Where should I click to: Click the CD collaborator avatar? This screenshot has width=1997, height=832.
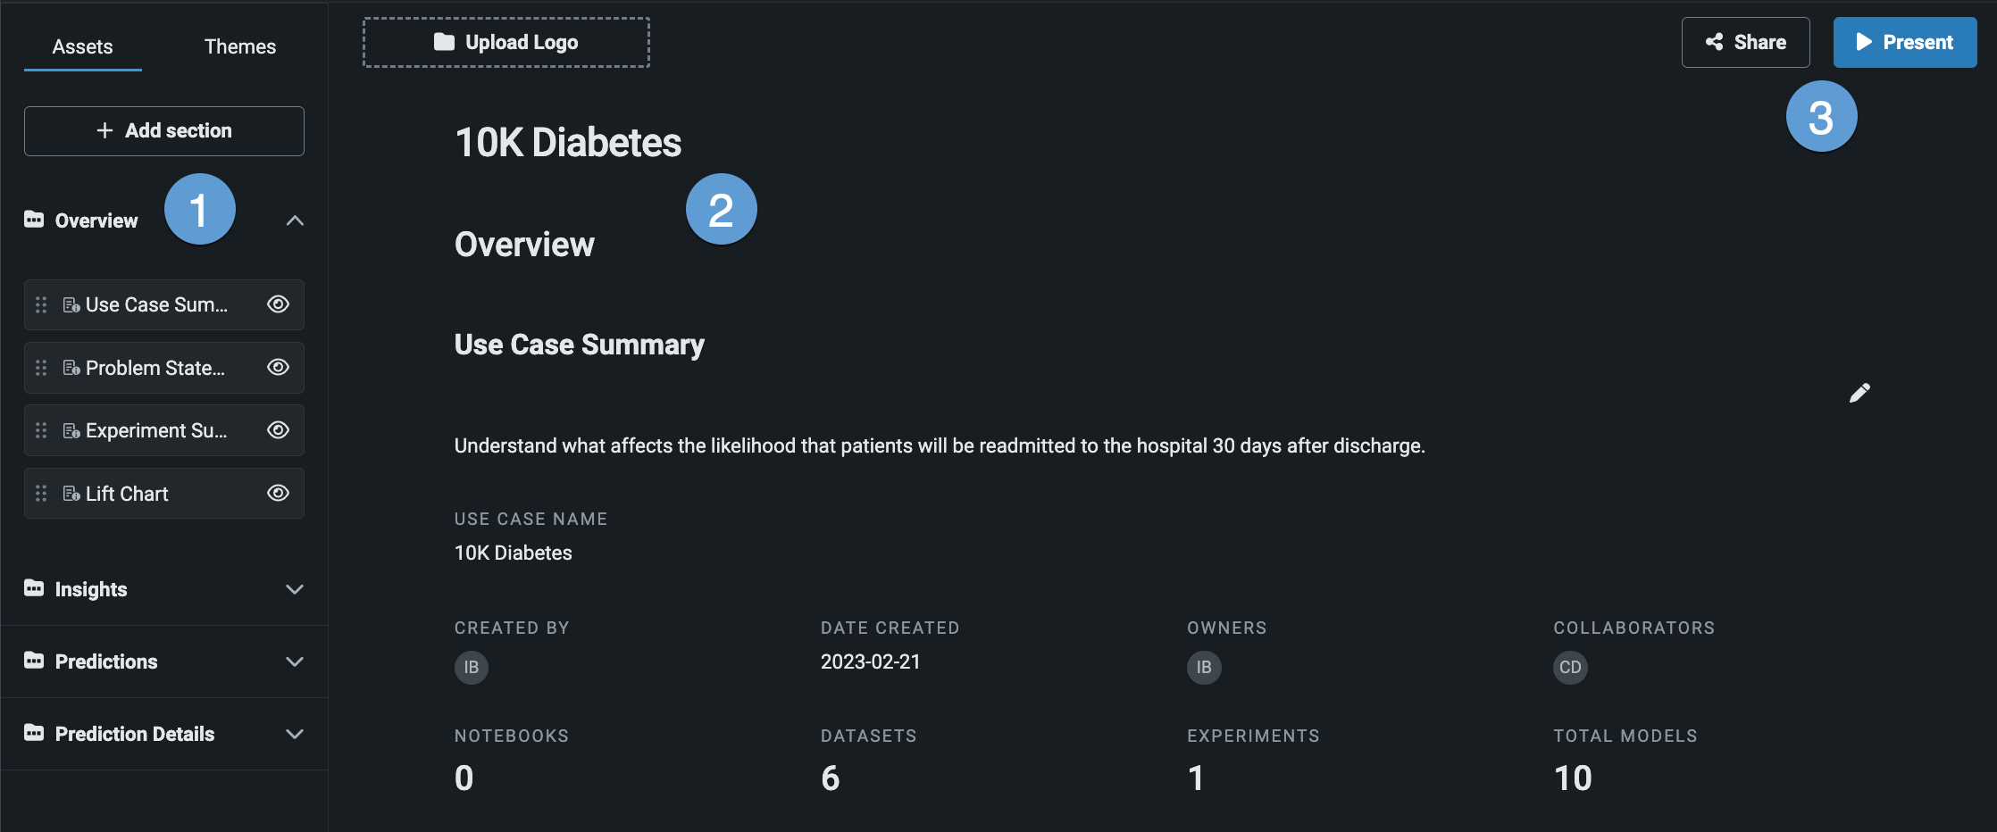pos(1570,667)
